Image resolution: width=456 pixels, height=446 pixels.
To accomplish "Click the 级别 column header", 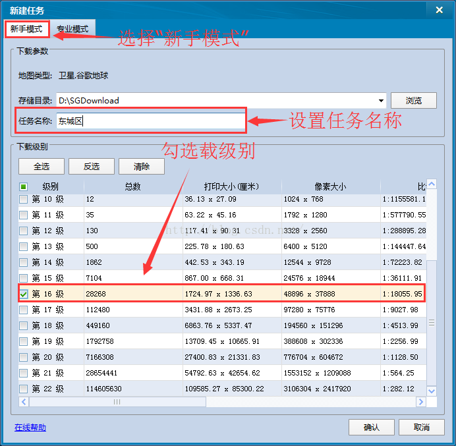I will pyautogui.click(x=51, y=186).
